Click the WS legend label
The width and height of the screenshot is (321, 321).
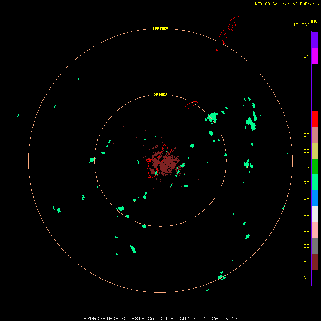point(306,198)
